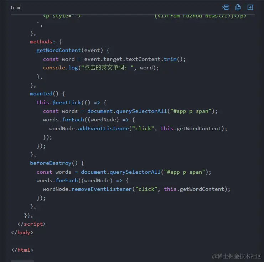Viewport: 264px width, 262px height.
Task: Copy the code with the copy icon
Action: pos(238,7)
